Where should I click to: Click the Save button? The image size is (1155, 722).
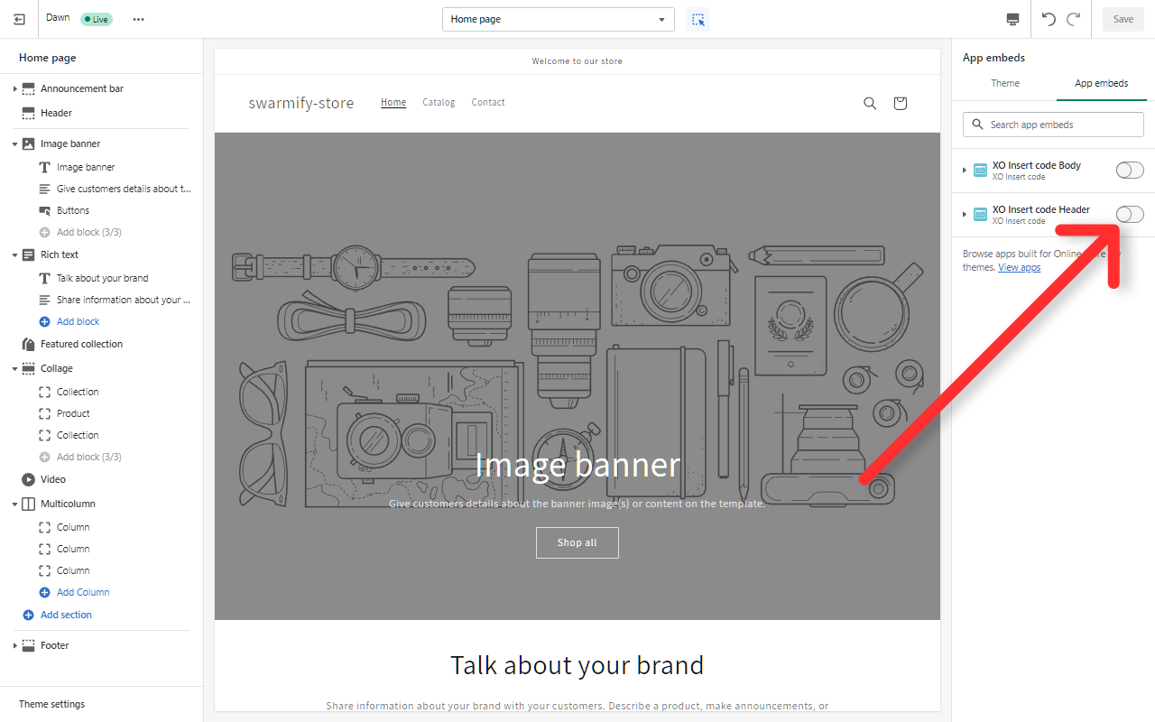[1123, 19]
